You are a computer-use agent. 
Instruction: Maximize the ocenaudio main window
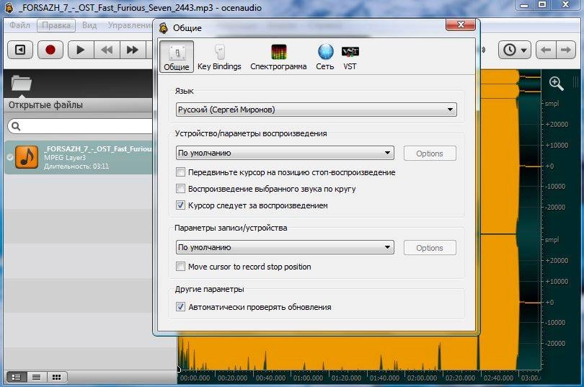(x=543, y=5)
